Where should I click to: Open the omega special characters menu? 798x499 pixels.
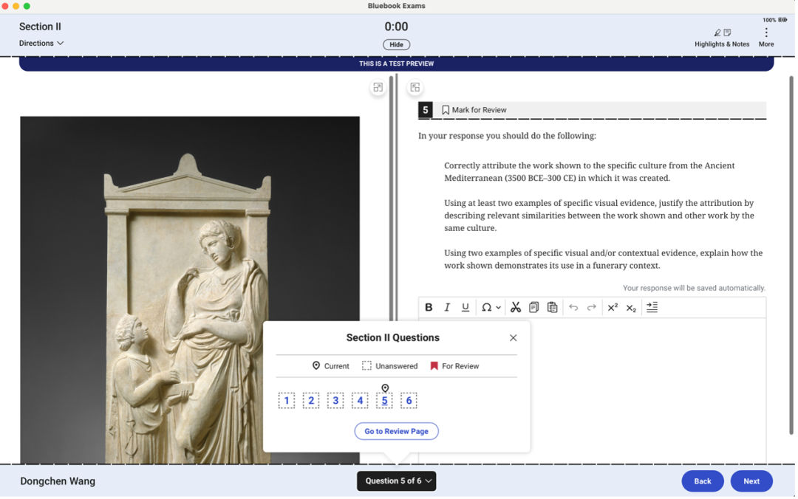(491, 307)
